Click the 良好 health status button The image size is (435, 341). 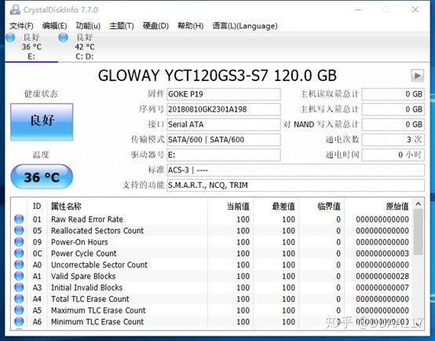click(x=42, y=122)
